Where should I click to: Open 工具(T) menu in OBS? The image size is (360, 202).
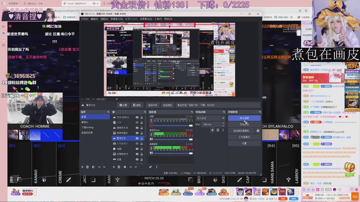click(x=158, y=19)
